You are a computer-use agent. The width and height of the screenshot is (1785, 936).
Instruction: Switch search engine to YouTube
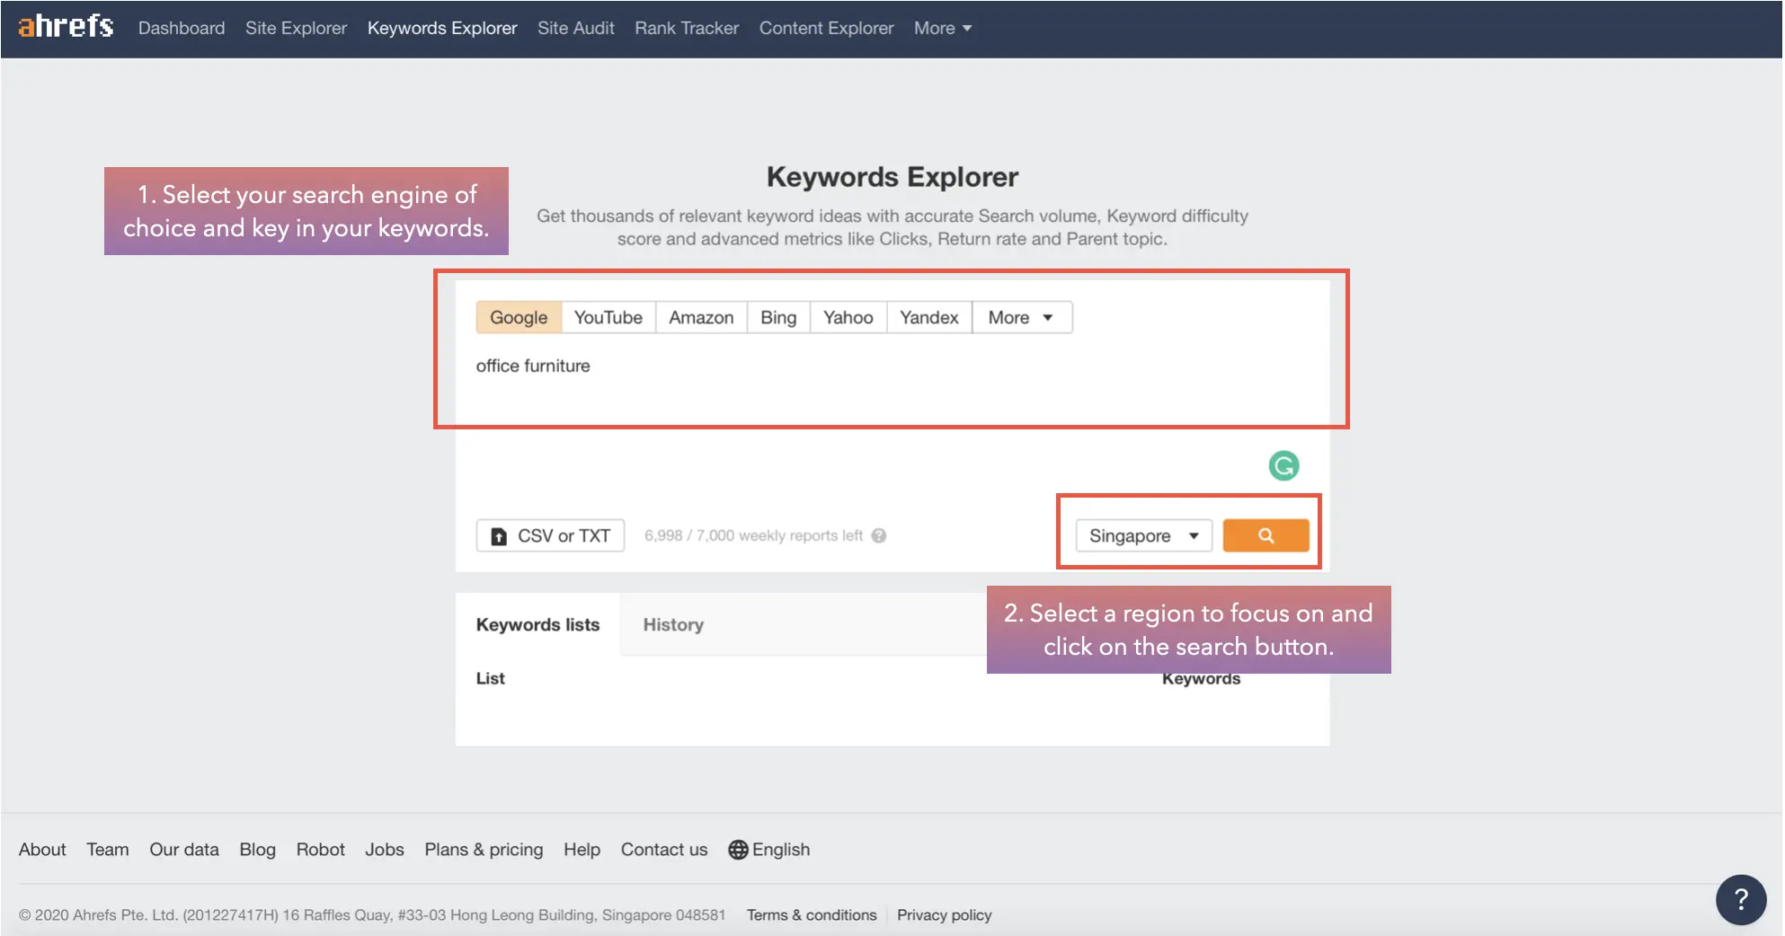click(x=608, y=317)
